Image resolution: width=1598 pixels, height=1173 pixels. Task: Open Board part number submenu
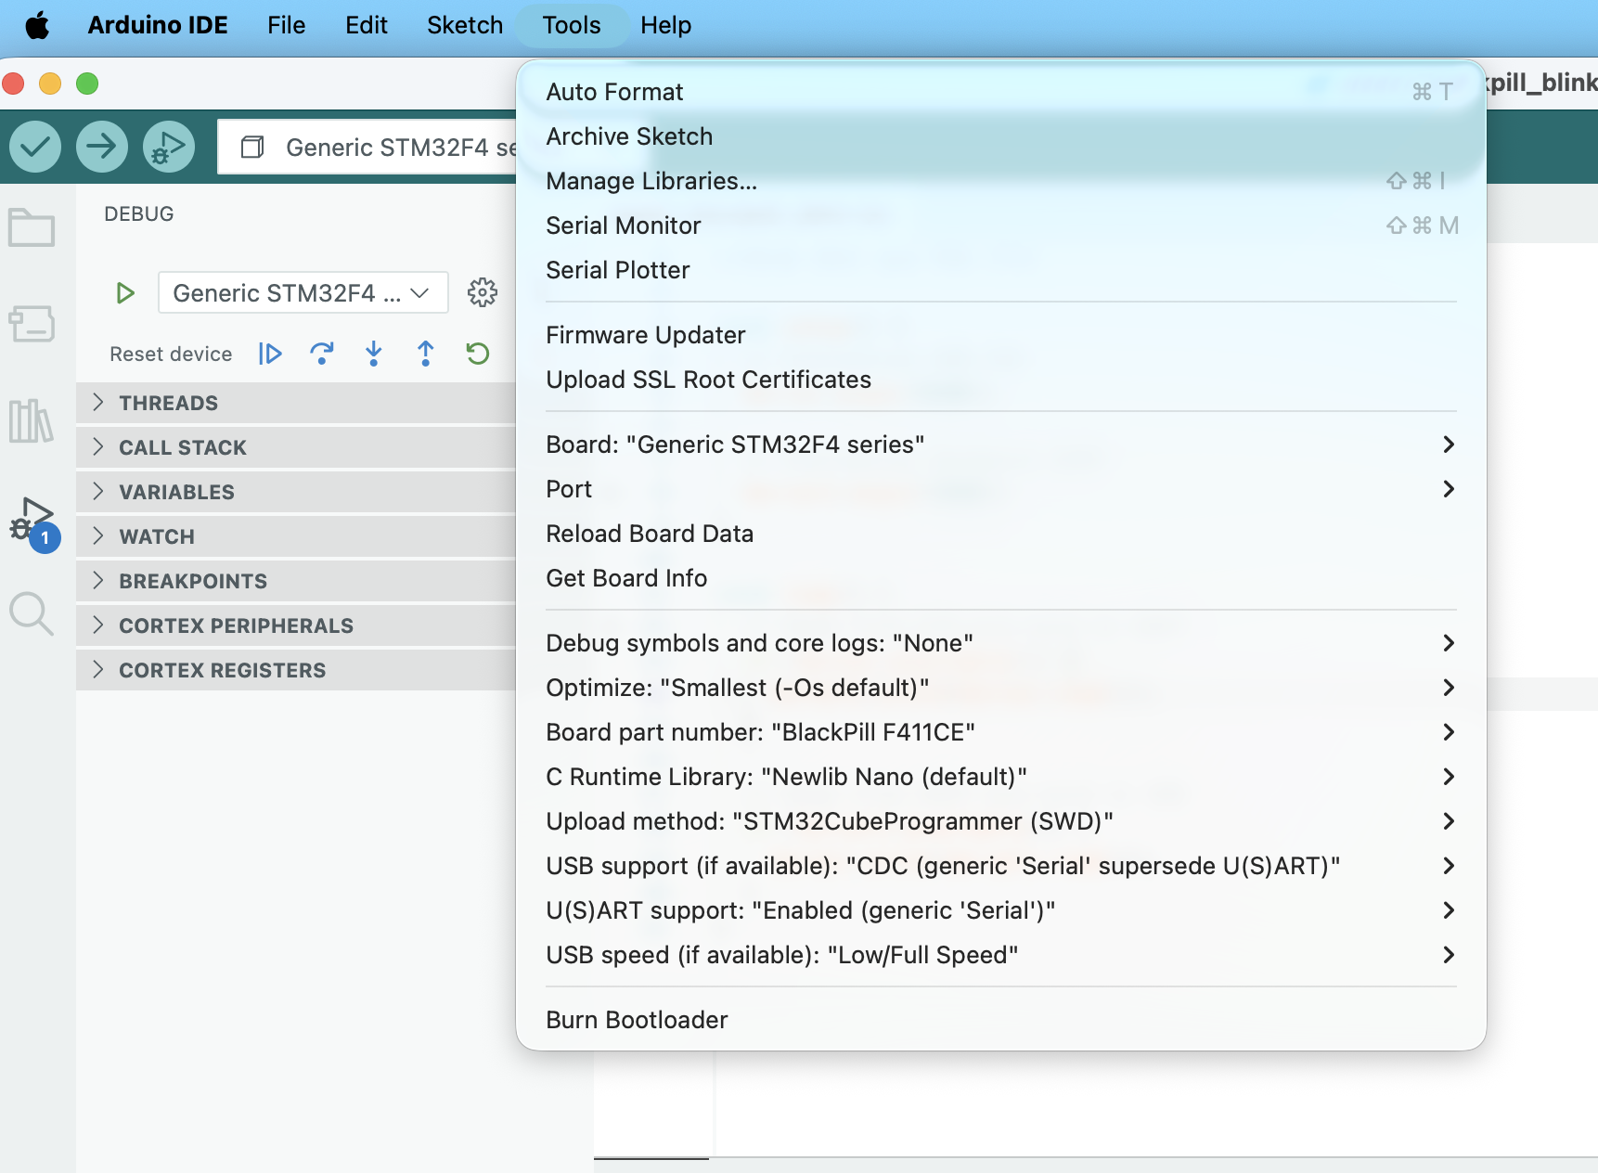[x=1001, y=732]
